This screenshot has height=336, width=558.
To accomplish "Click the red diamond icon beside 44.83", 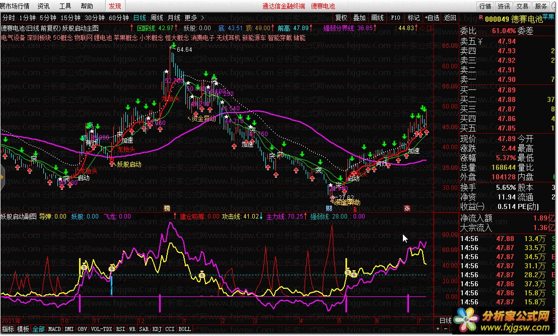I will click(x=422, y=28).
